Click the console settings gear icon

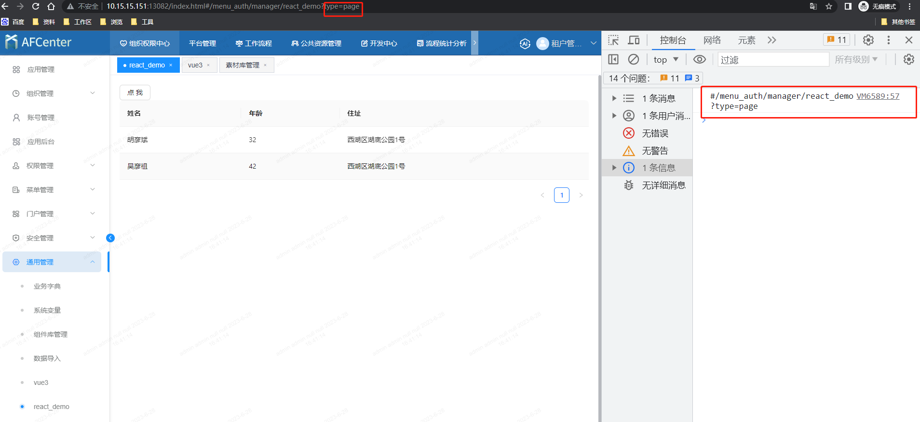pyautogui.click(x=908, y=59)
